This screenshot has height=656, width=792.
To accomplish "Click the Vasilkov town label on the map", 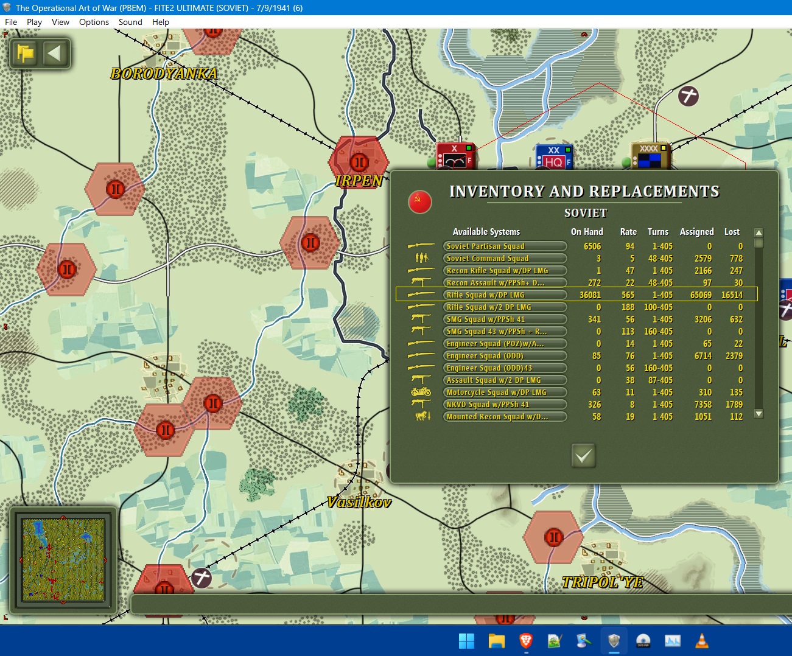I will coord(359,502).
